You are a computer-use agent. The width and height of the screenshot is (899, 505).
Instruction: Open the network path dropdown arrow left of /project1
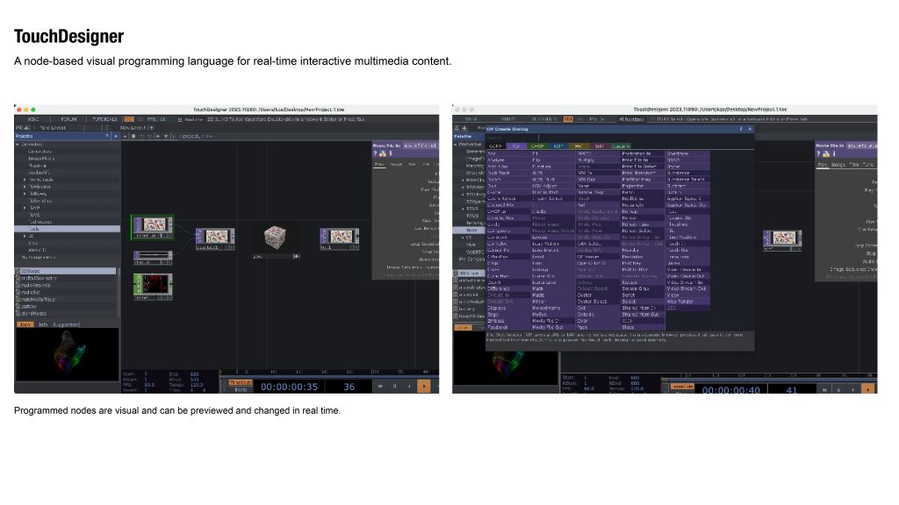coord(166,136)
